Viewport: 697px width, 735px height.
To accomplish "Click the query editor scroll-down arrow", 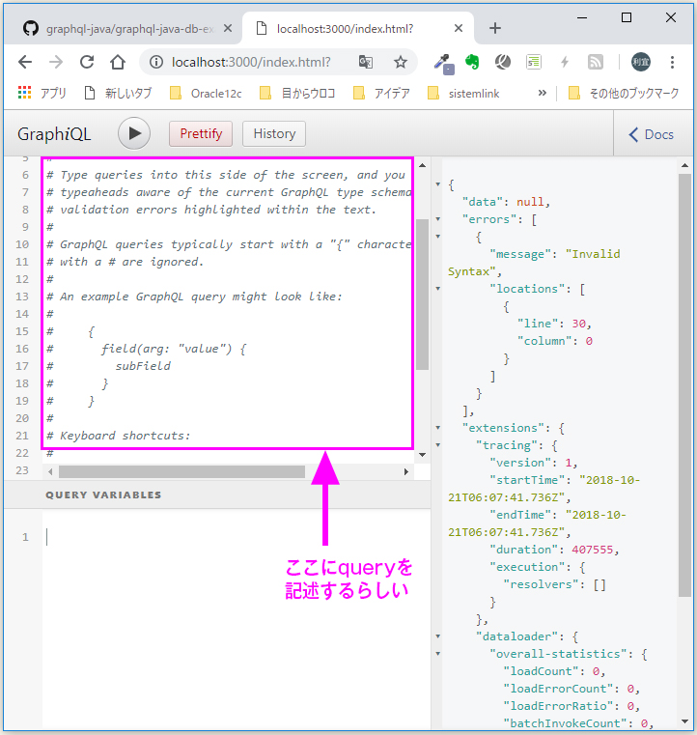I will [x=422, y=455].
